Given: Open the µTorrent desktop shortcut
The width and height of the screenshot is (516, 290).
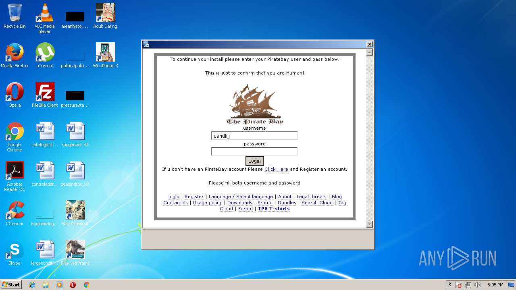Looking at the screenshot, I should 44,56.
